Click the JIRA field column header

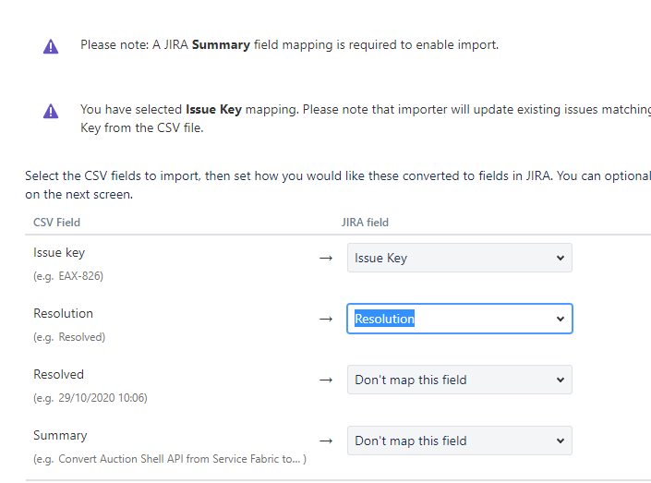[365, 223]
